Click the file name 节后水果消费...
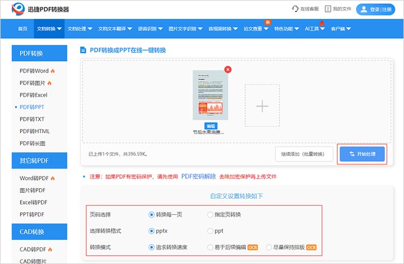Viewport: 404px width, 264px height. click(208, 132)
